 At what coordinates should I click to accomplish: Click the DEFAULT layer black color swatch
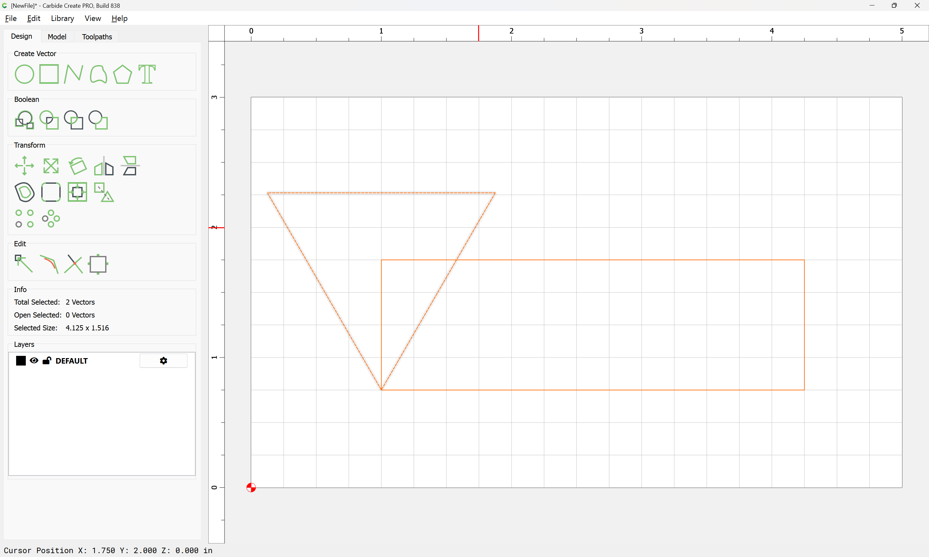coord(21,361)
